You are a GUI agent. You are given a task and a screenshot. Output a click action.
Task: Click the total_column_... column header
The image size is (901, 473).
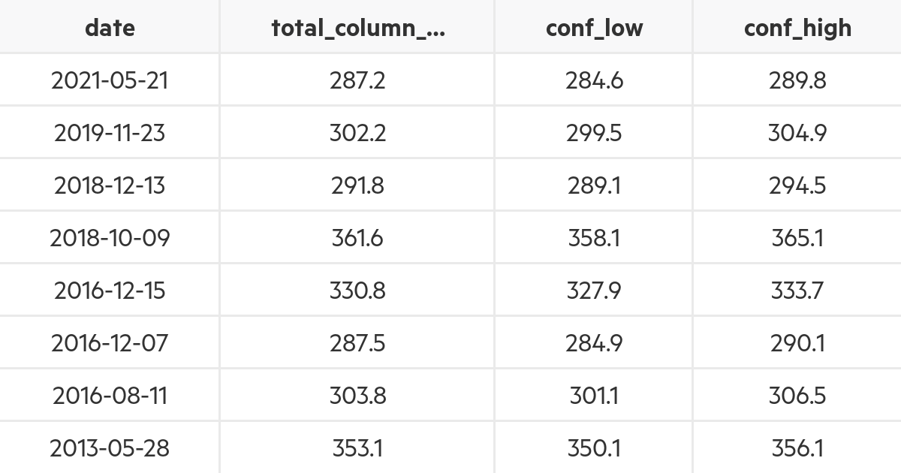coord(357,28)
